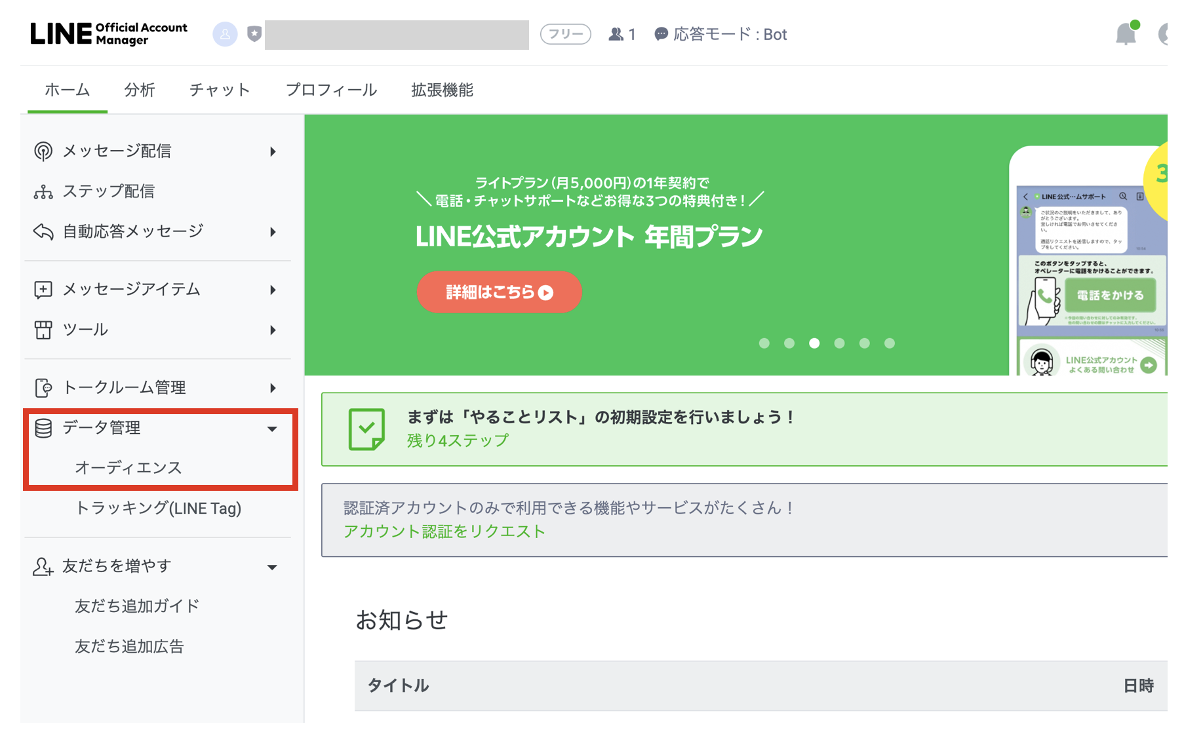The width and height of the screenshot is (1184, 730).
Task: Expand the トークルーム管理 submenu arrow
Action: [x=273, y=388]
